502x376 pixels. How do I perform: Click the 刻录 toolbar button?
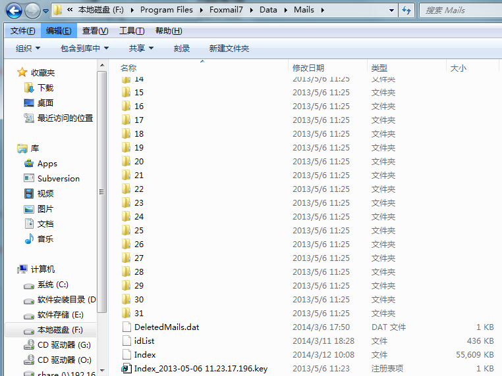[182, 49]
